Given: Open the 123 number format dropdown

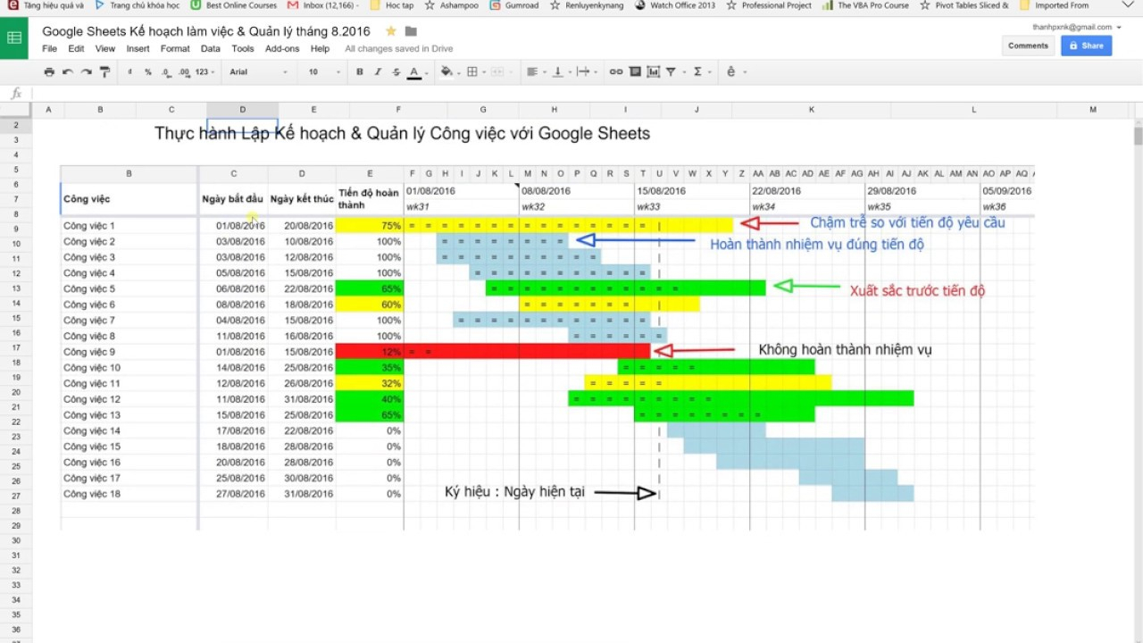Looking at the screenshot, I should click(204, 71).
